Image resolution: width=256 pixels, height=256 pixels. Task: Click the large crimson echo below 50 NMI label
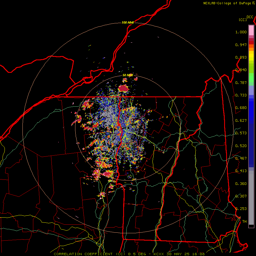[123, 88]
